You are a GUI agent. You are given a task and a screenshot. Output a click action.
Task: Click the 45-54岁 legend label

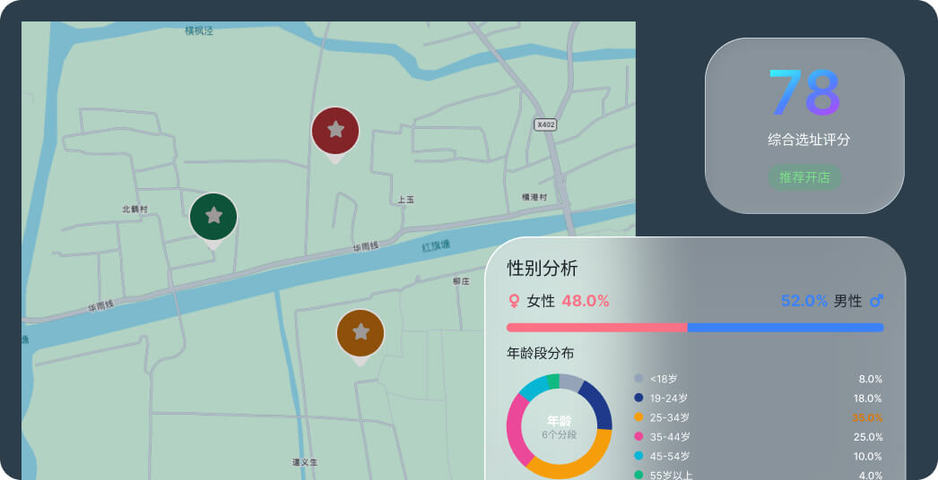[670, 456]
